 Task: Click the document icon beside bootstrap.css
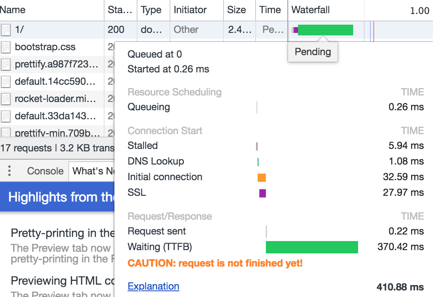click(x=5, y=47)
